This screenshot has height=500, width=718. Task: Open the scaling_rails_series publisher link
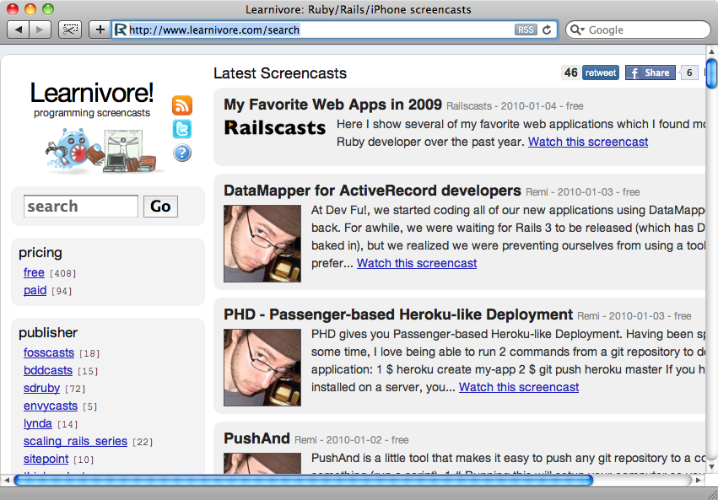pos(75,442)
